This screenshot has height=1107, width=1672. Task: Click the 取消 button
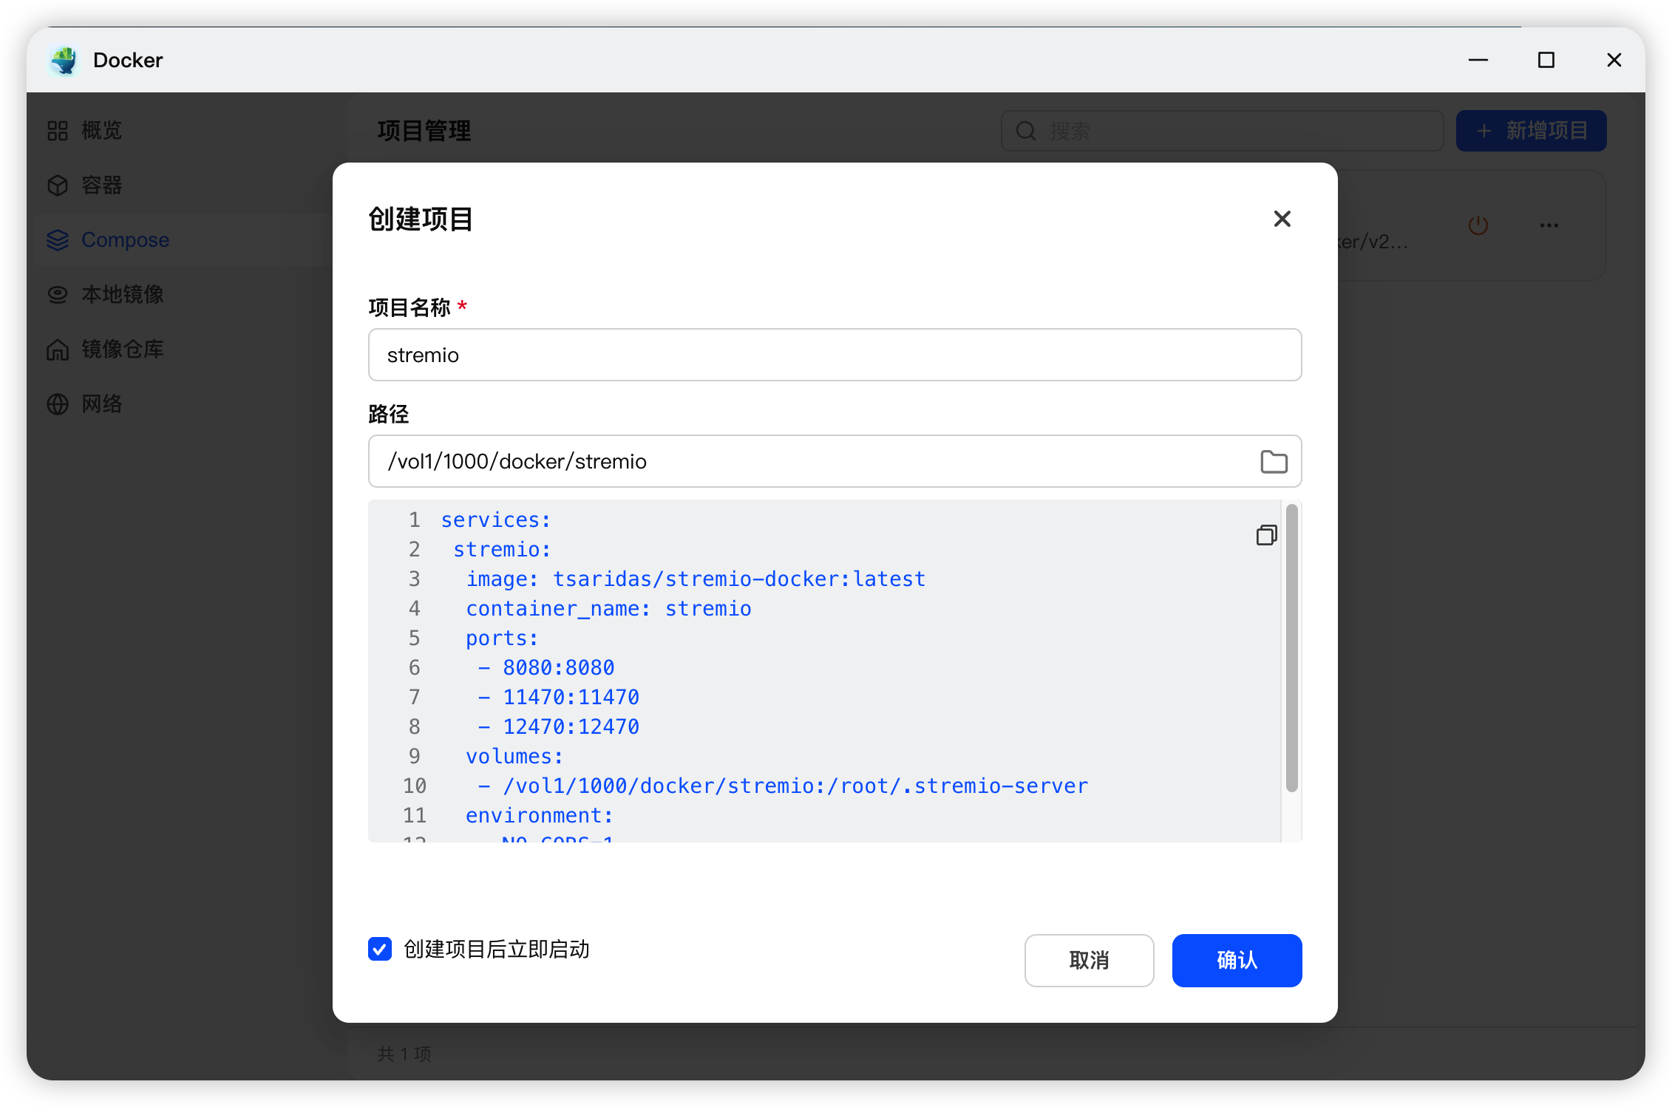pos(1088,960)
